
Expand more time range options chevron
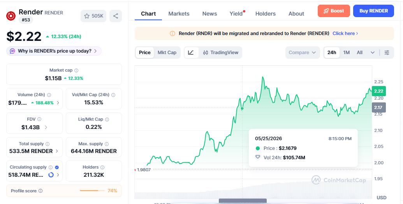point(372,53)
